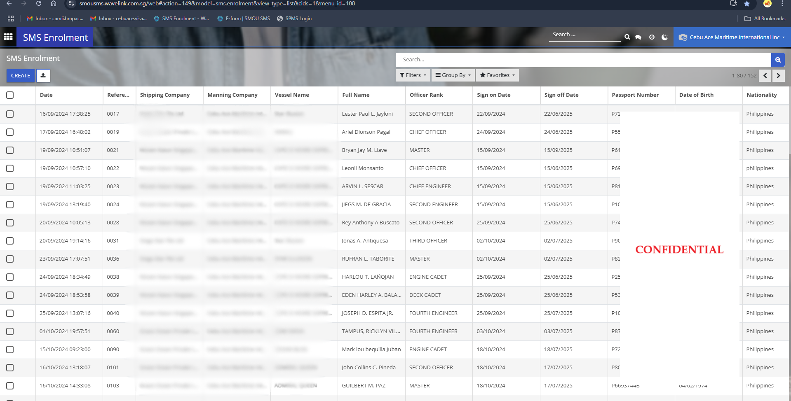
Task: Open Chrome three-dot menu
Action: 782,4
